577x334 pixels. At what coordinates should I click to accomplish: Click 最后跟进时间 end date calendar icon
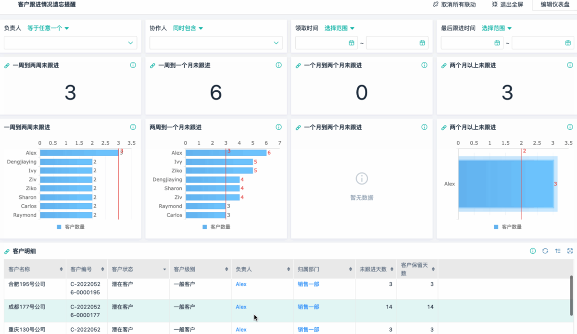click(x=568, y=43)
